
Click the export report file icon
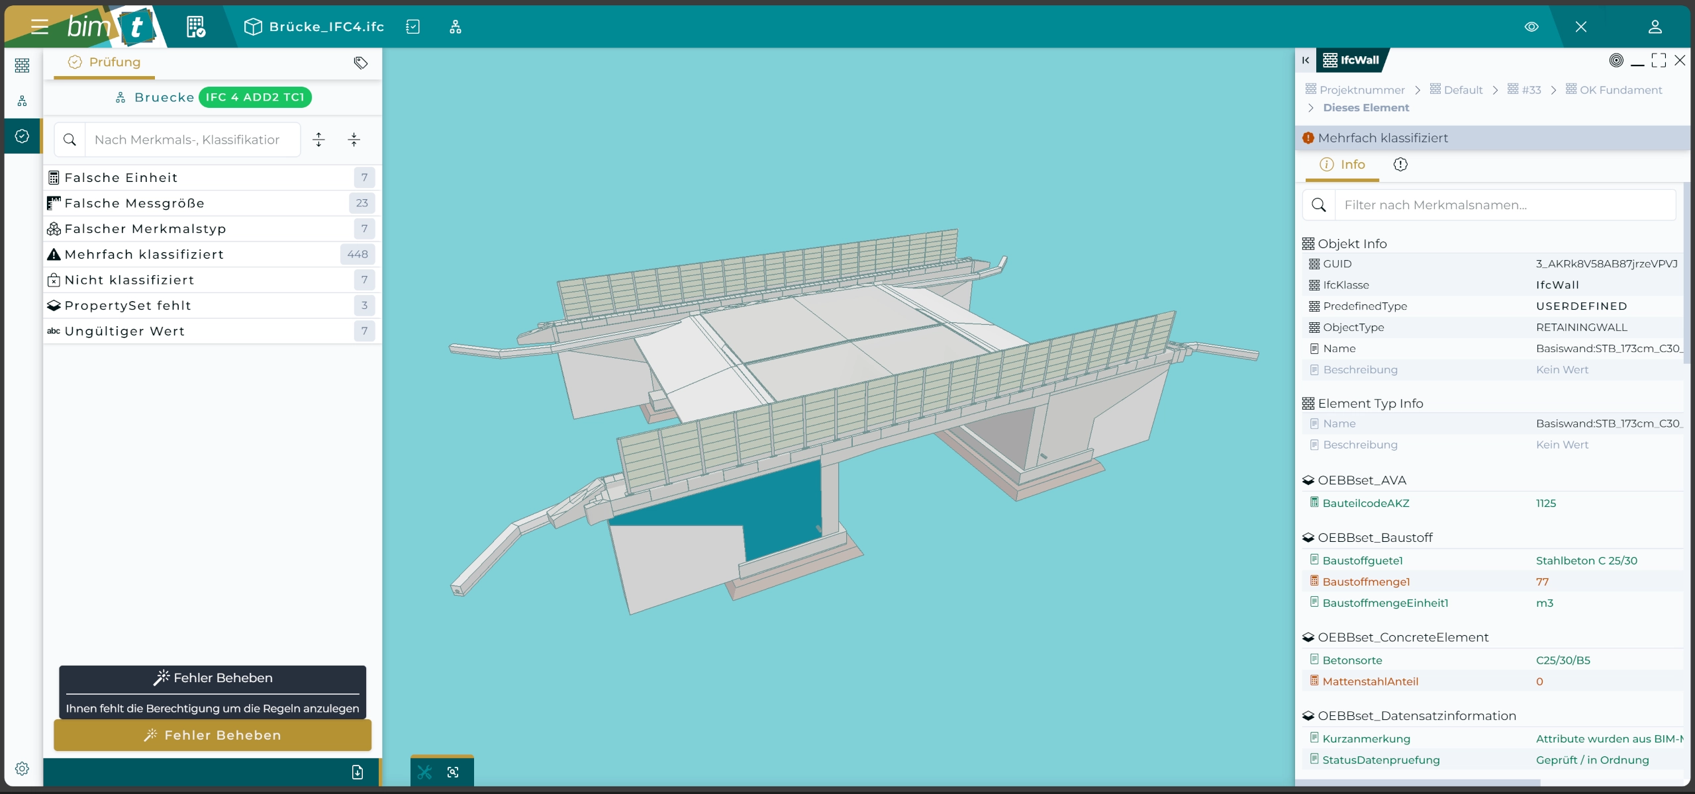tap(358, 772)
